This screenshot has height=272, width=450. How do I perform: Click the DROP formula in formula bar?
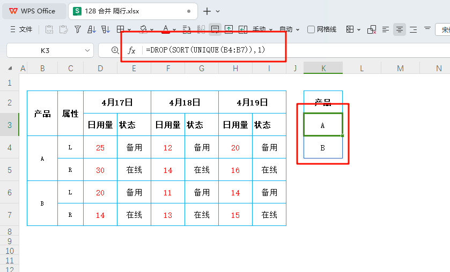205,50
